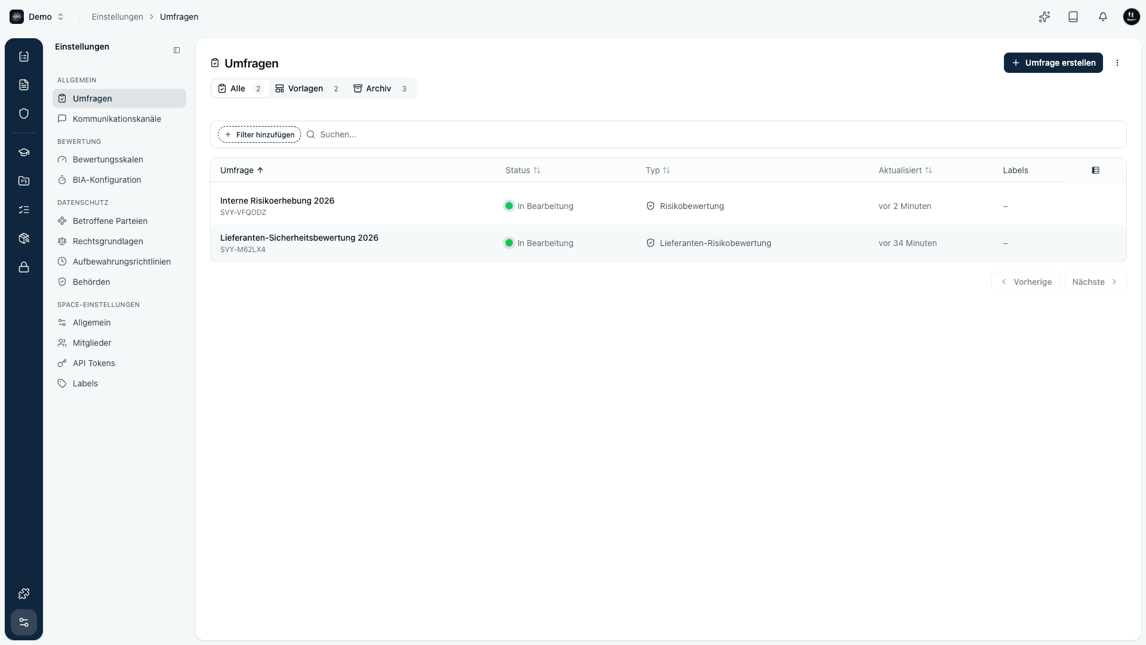
Task: Switch to the Vorlagen tab
Action: click(x=307, y=88)
